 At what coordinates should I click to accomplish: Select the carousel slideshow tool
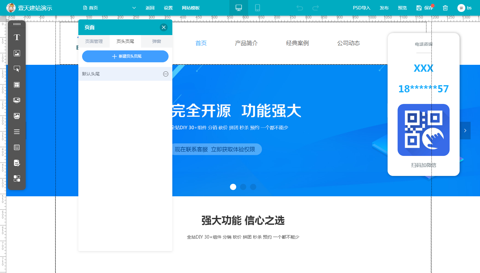point(17,100)
